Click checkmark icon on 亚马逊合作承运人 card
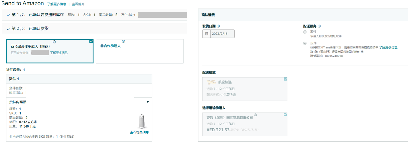This screenshot has height=143, width=409. [x=91, y=41]
